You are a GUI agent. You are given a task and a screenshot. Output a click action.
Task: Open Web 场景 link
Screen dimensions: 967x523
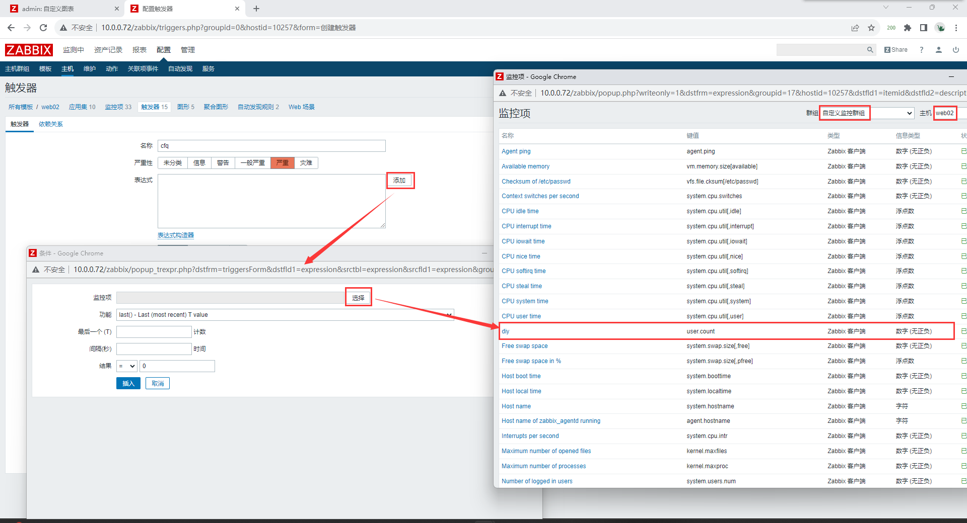coord(302,107)
